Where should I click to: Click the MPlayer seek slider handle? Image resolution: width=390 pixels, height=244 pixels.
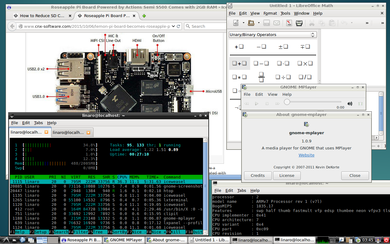click(x=287, y=102)
